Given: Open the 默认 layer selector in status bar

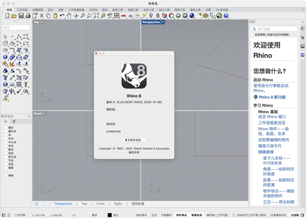Looking at the screenshot, I should (116, 215).
